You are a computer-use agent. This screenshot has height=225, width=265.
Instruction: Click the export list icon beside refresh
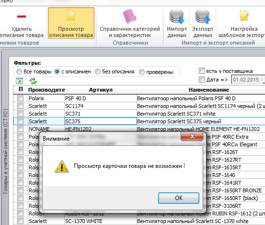click(20, 81)
